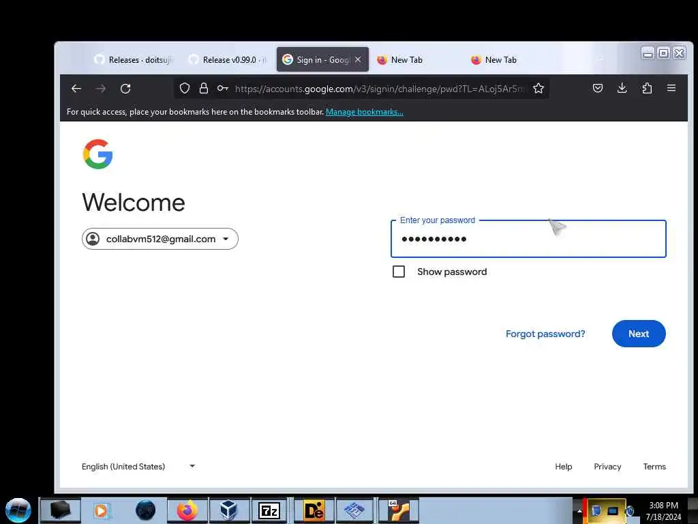Screen dimensions: 698x524
Task: Bookmark this page with the star
Action: coord(538,88)
